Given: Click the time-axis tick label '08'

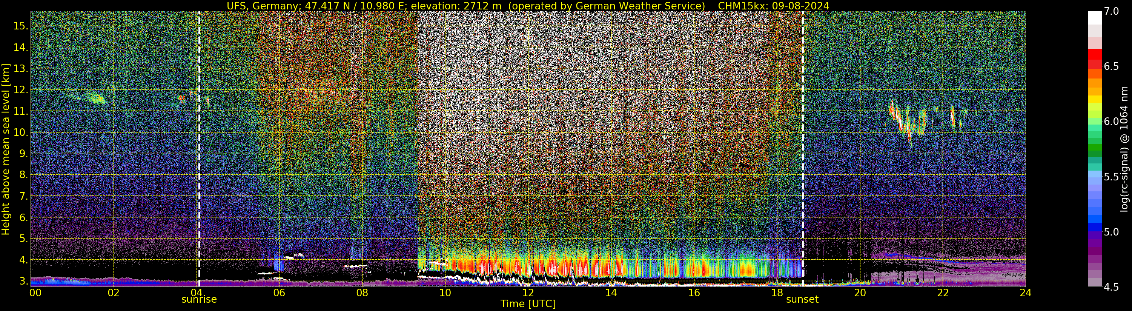Looking at the screenshot, I should tap(362, 293).
